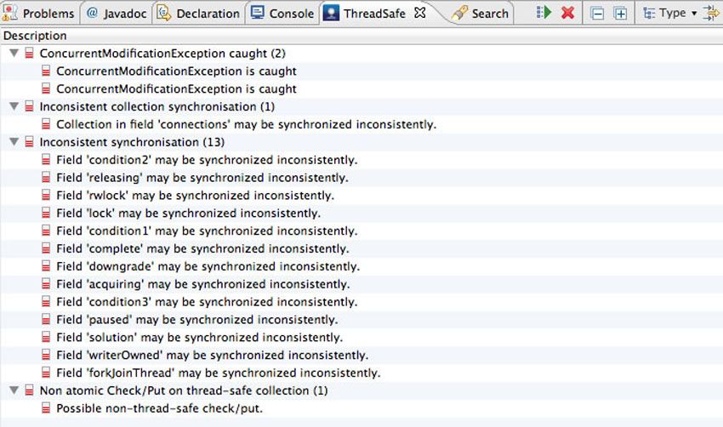Collapse ConcurrentModificationException caught group
This screenshot has width=723, height=427.
[x=14, y=53]
